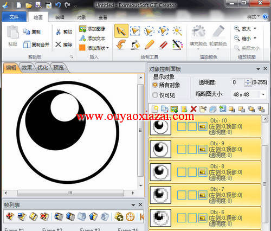Open help with the blue question mark icon
This screenshot has width=271, height=231.
(265, 17)
